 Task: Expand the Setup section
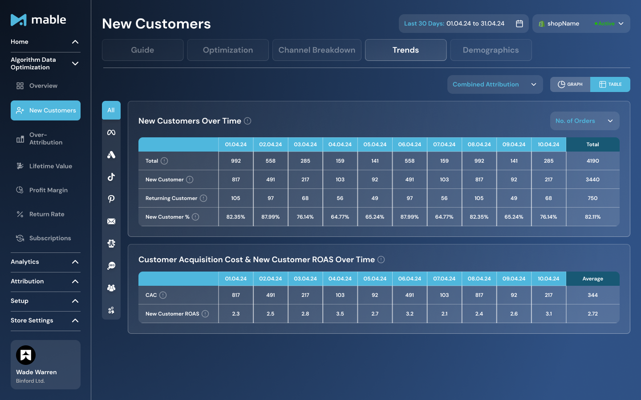coord(45,301)
